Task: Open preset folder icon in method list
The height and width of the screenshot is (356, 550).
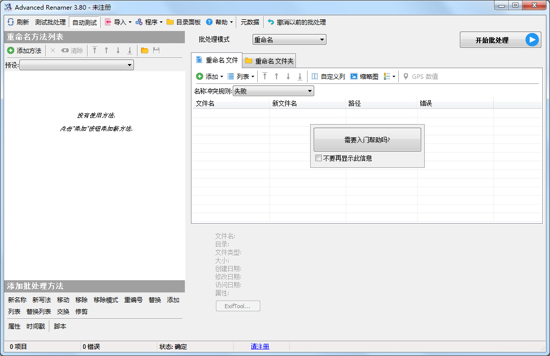Action: (145, 51)
